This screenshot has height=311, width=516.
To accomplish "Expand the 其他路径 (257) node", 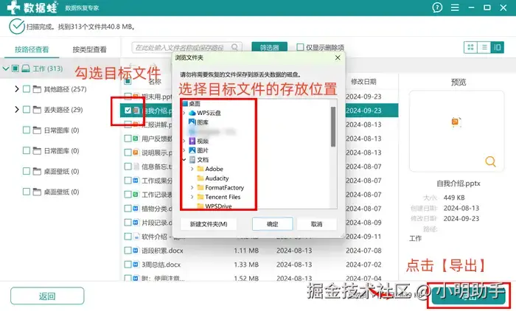I will (17, 89).
